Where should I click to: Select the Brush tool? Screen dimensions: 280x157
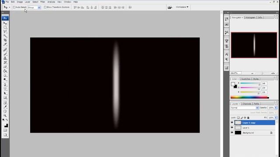pyautogui.click(x=5, y=54)
